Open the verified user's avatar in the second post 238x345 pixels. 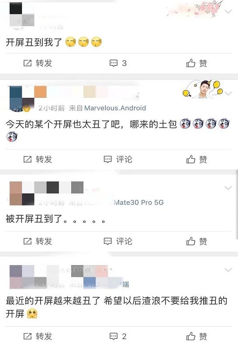22,99
